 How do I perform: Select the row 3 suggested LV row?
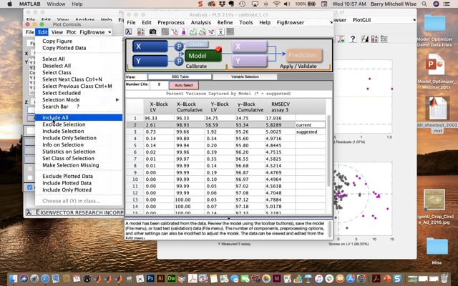(225, 132)
